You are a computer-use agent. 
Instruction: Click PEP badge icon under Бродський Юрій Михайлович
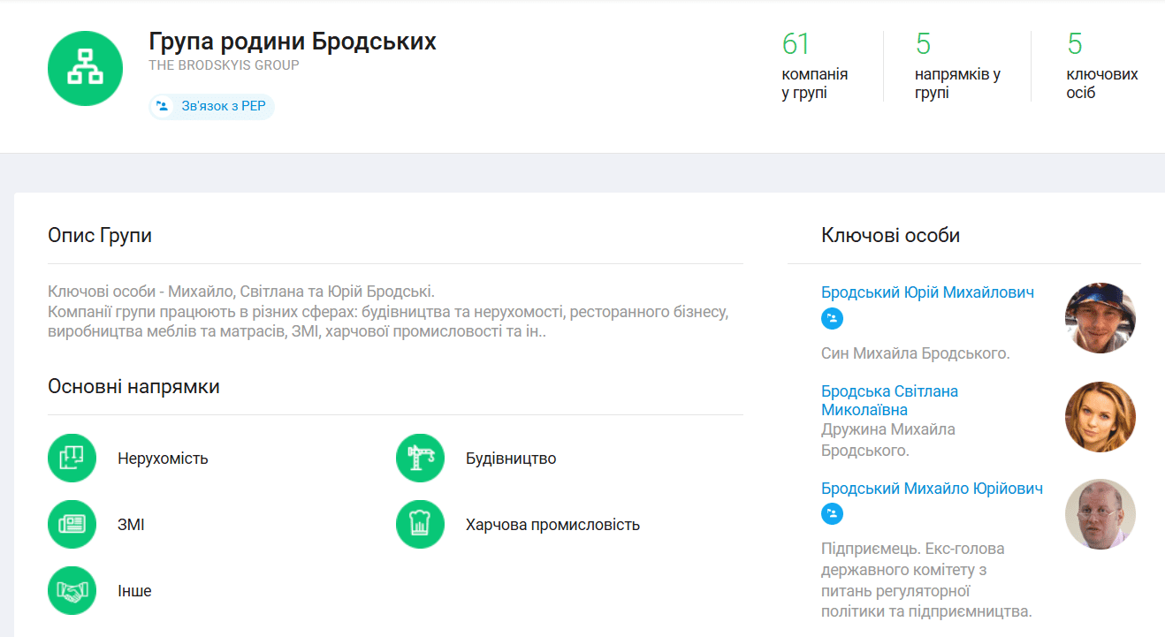(x=832, y=319)
